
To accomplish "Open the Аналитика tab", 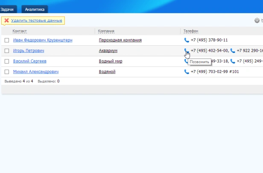I will (x=35, y=9).
